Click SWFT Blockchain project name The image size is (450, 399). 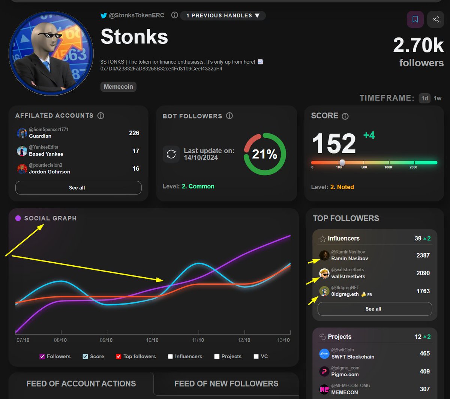pyautogui.click(x=353, y=357)
